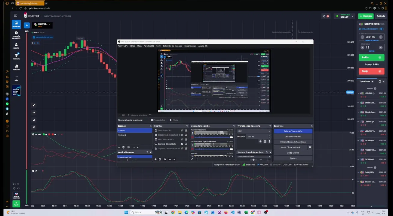Hide the Captura de pantalla source
The width and height of the screenshot is (393, 216).
(x=182, y=144)
